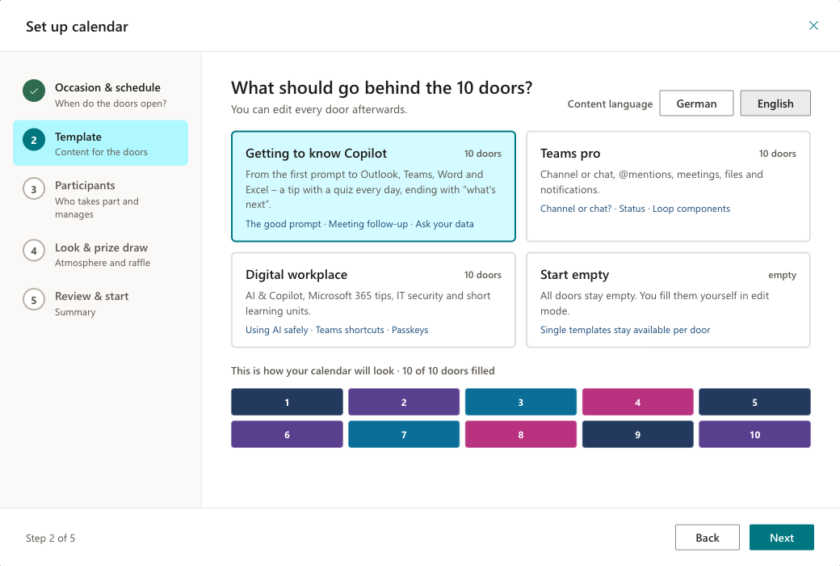The height and width of the screenshot is (566, 840).
Task: Click door 6 preview tile
Action: tap(288, 434)
